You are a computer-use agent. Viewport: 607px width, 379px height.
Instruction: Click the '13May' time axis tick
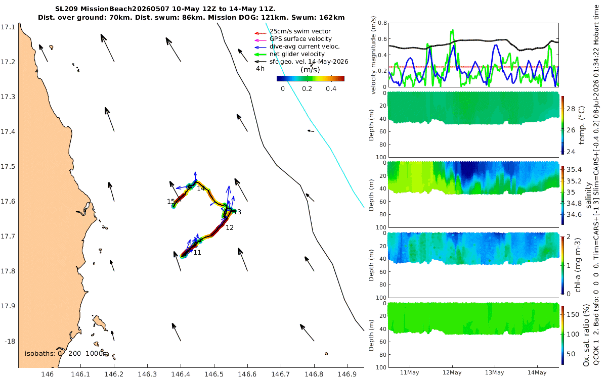[x=495, y=372]
